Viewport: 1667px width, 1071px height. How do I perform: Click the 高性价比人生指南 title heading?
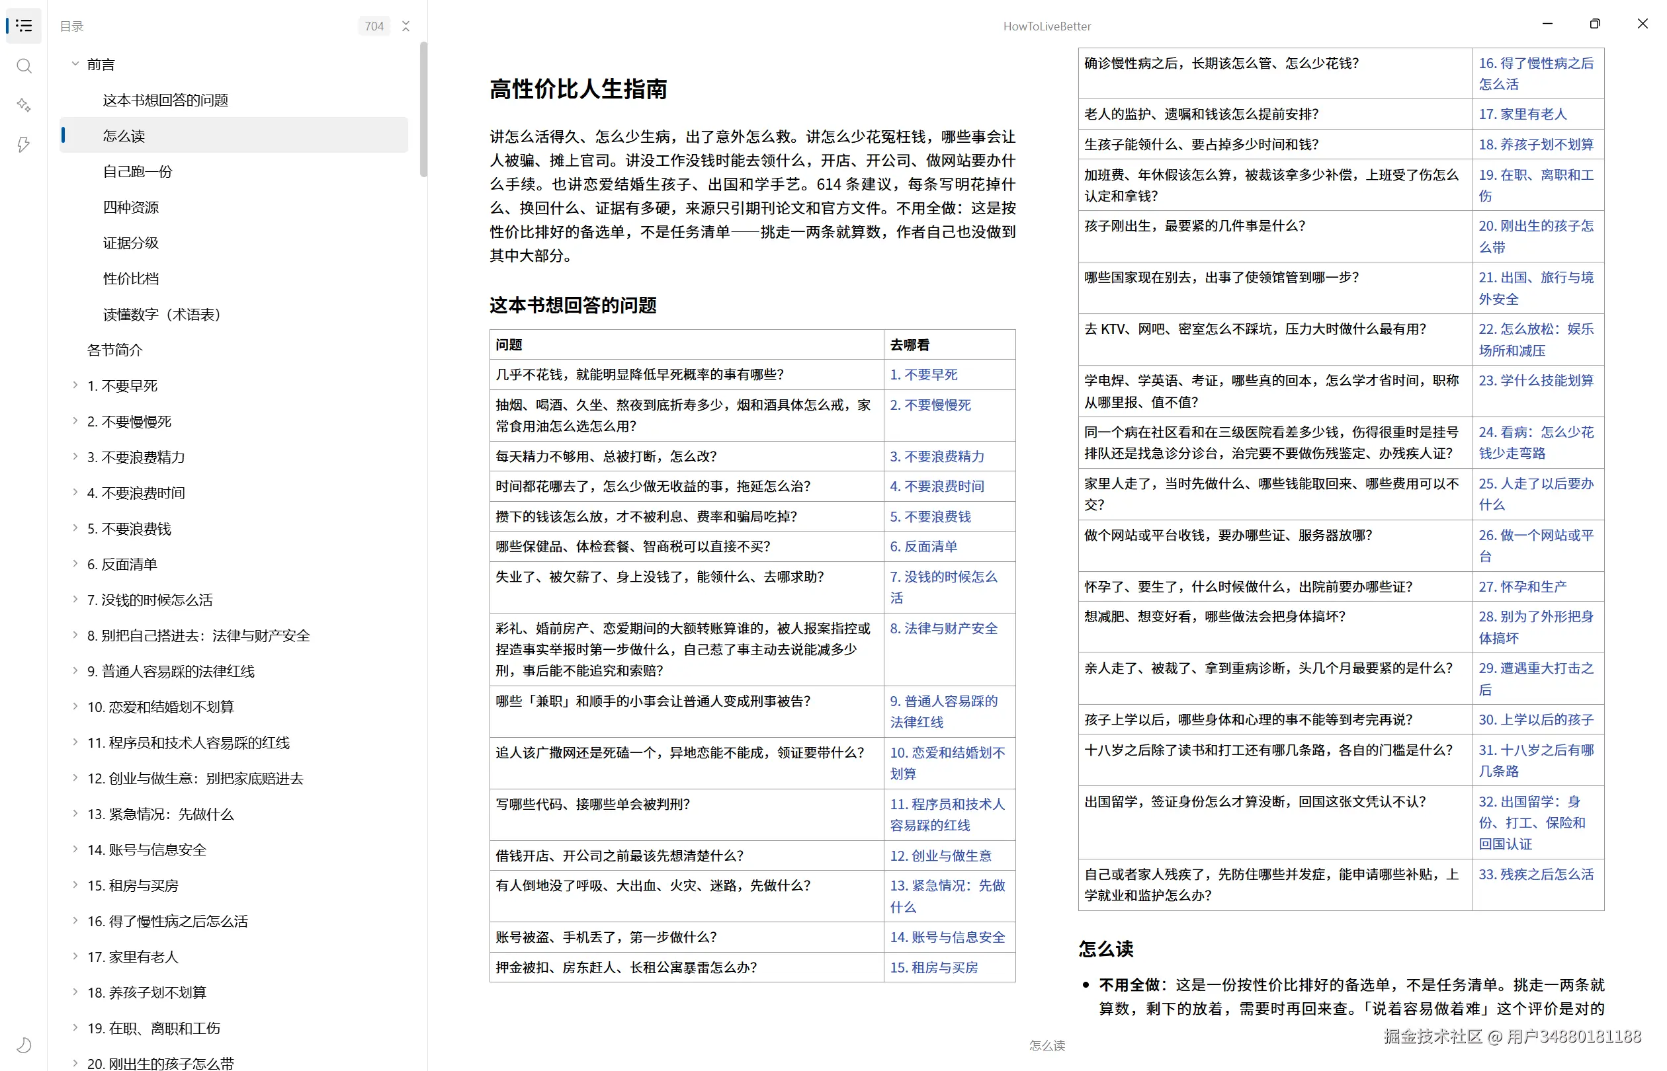tap(578, 89)
